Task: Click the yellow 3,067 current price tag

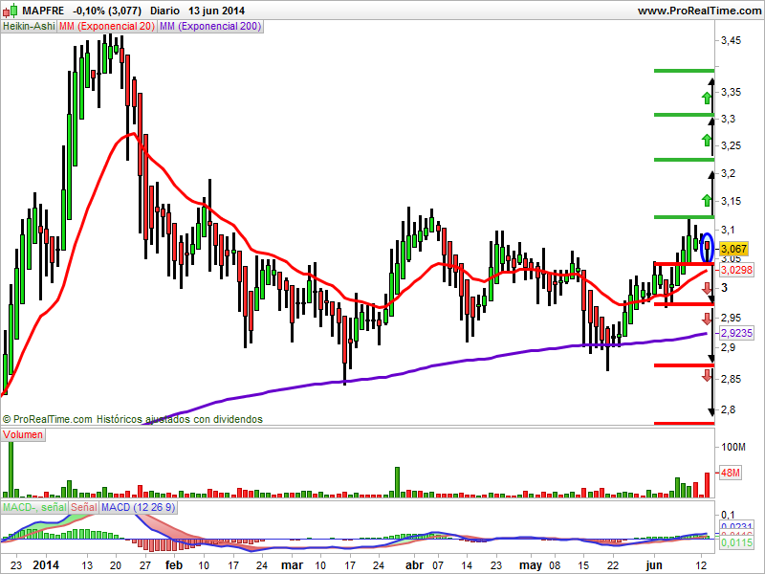Action: (733, 249)
